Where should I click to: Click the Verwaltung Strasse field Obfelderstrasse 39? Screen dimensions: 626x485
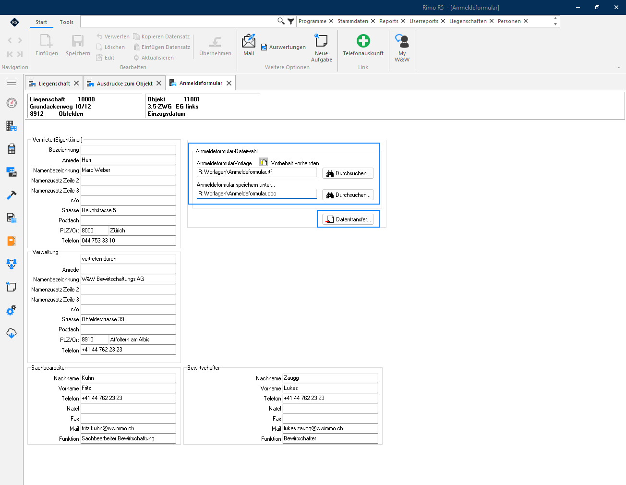click(128, 319)
